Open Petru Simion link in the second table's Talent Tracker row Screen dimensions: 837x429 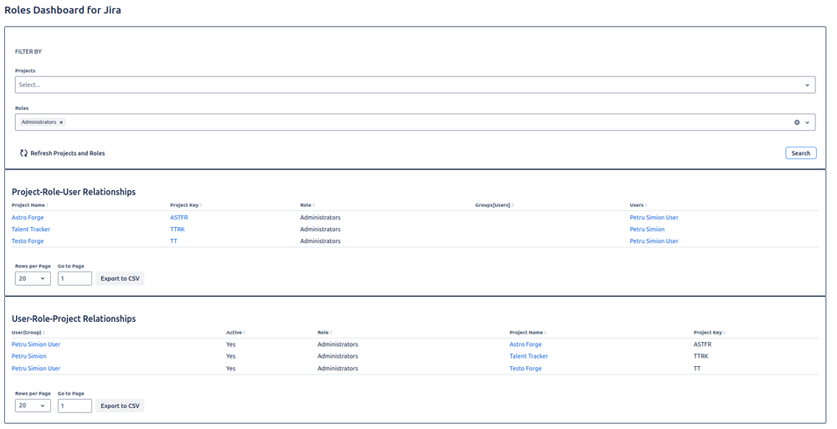pyautogui.click(x=28, y=356)
